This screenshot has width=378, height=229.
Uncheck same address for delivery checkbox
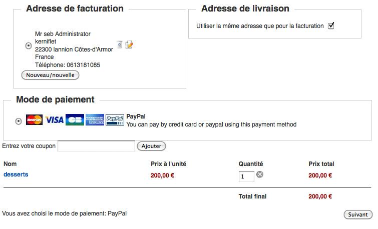[x=330, y=25]
